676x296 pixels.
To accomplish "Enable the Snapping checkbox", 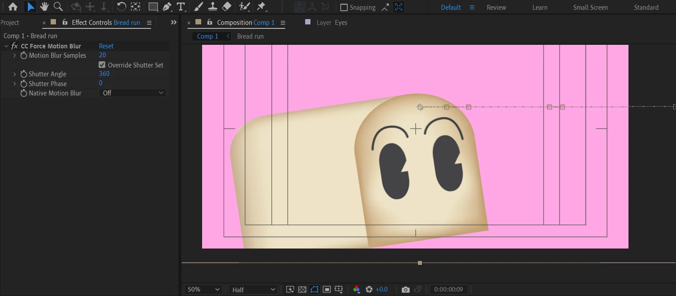I will [344, 8].
